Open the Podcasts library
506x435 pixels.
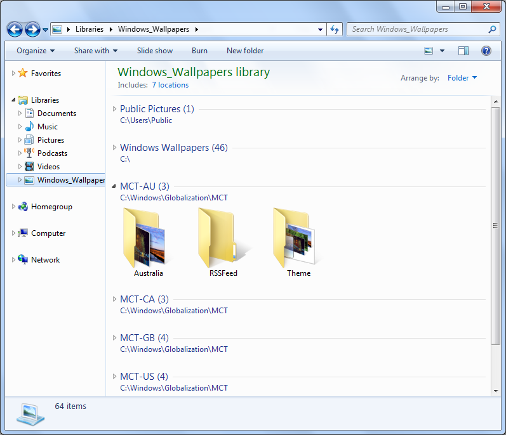pos(52,153)
